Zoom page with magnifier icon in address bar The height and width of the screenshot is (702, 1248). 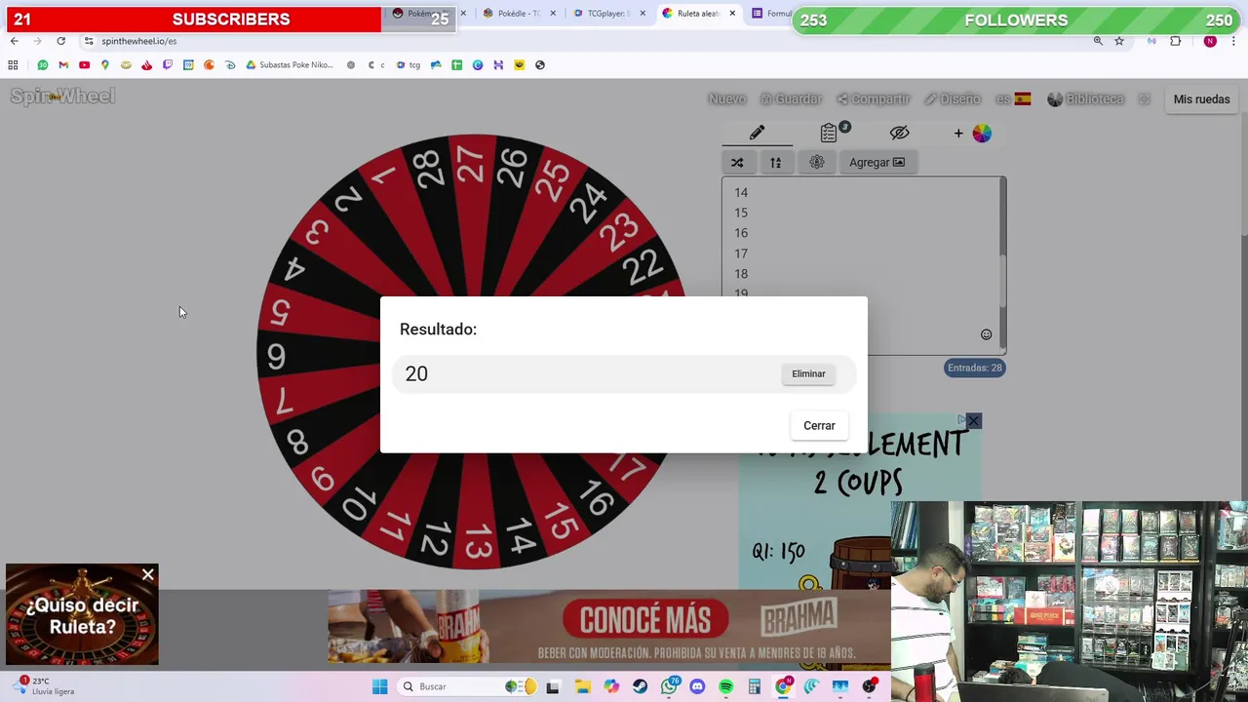coord(1098,41)
